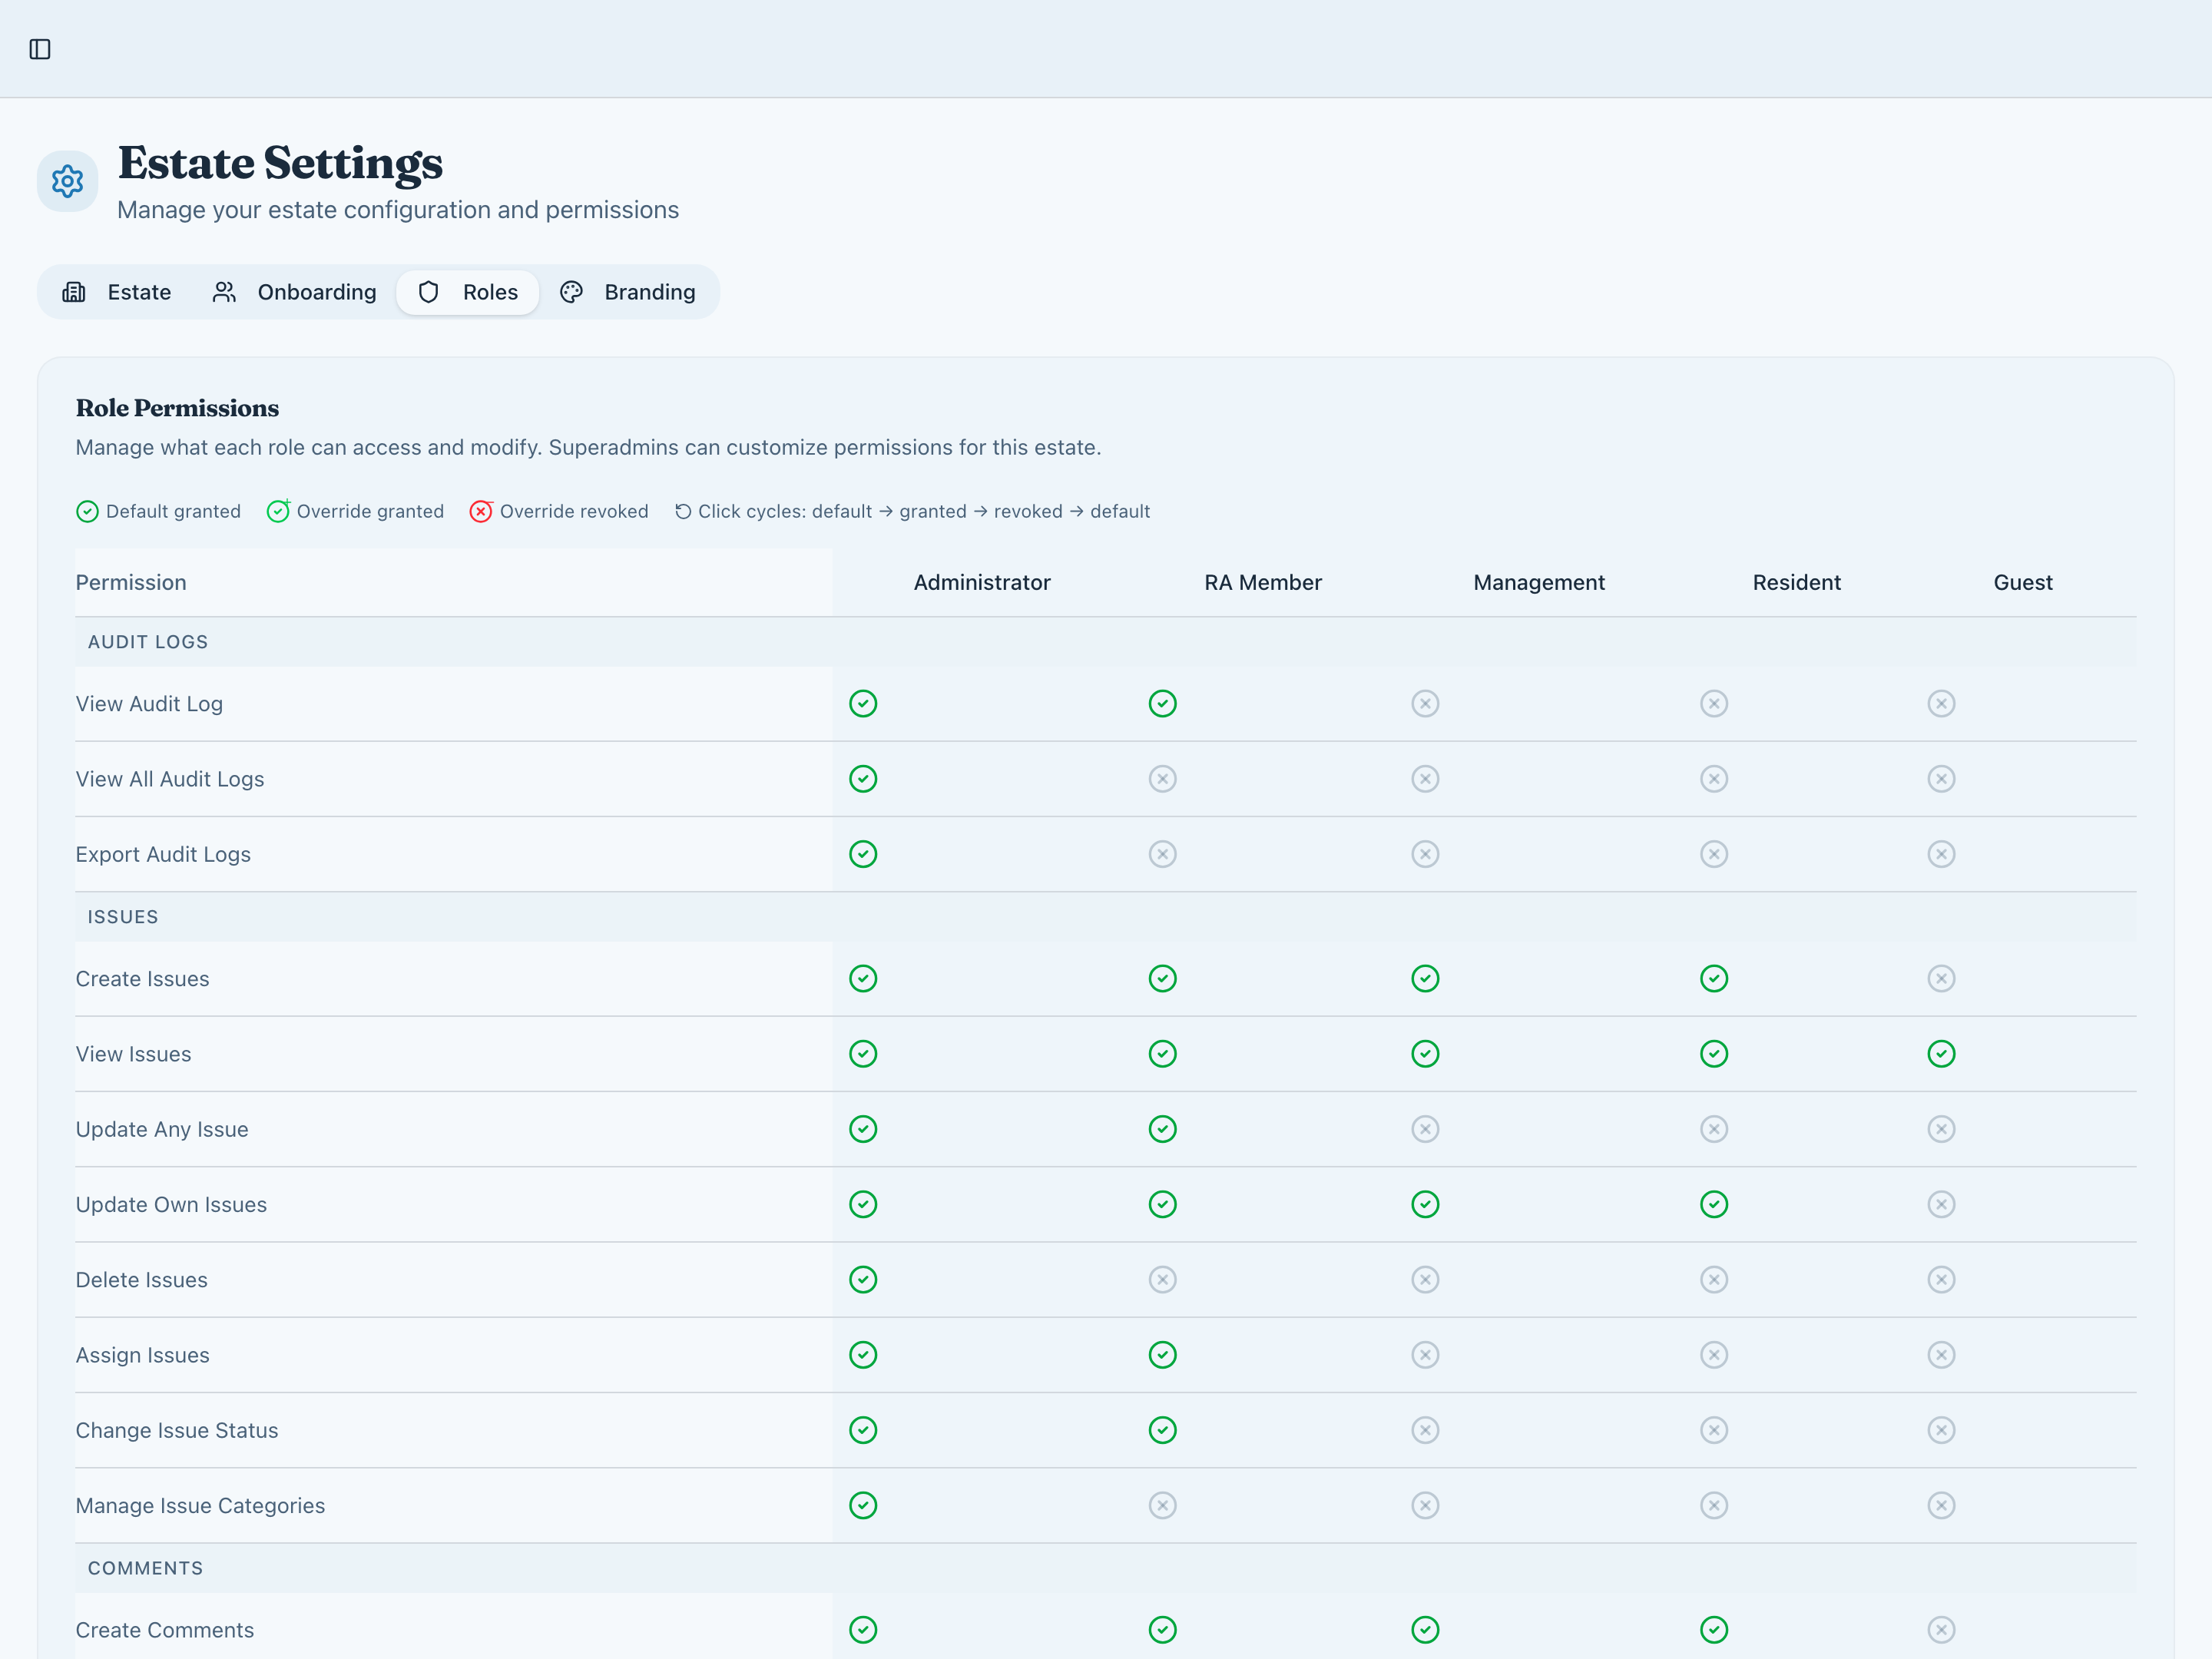Click the Estate Settings gear icon
The height and width of the screenshot is (1659, 2212).
tap(67, 181)
